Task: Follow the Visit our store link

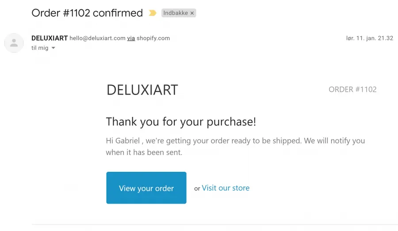Action: coord(226,188)
